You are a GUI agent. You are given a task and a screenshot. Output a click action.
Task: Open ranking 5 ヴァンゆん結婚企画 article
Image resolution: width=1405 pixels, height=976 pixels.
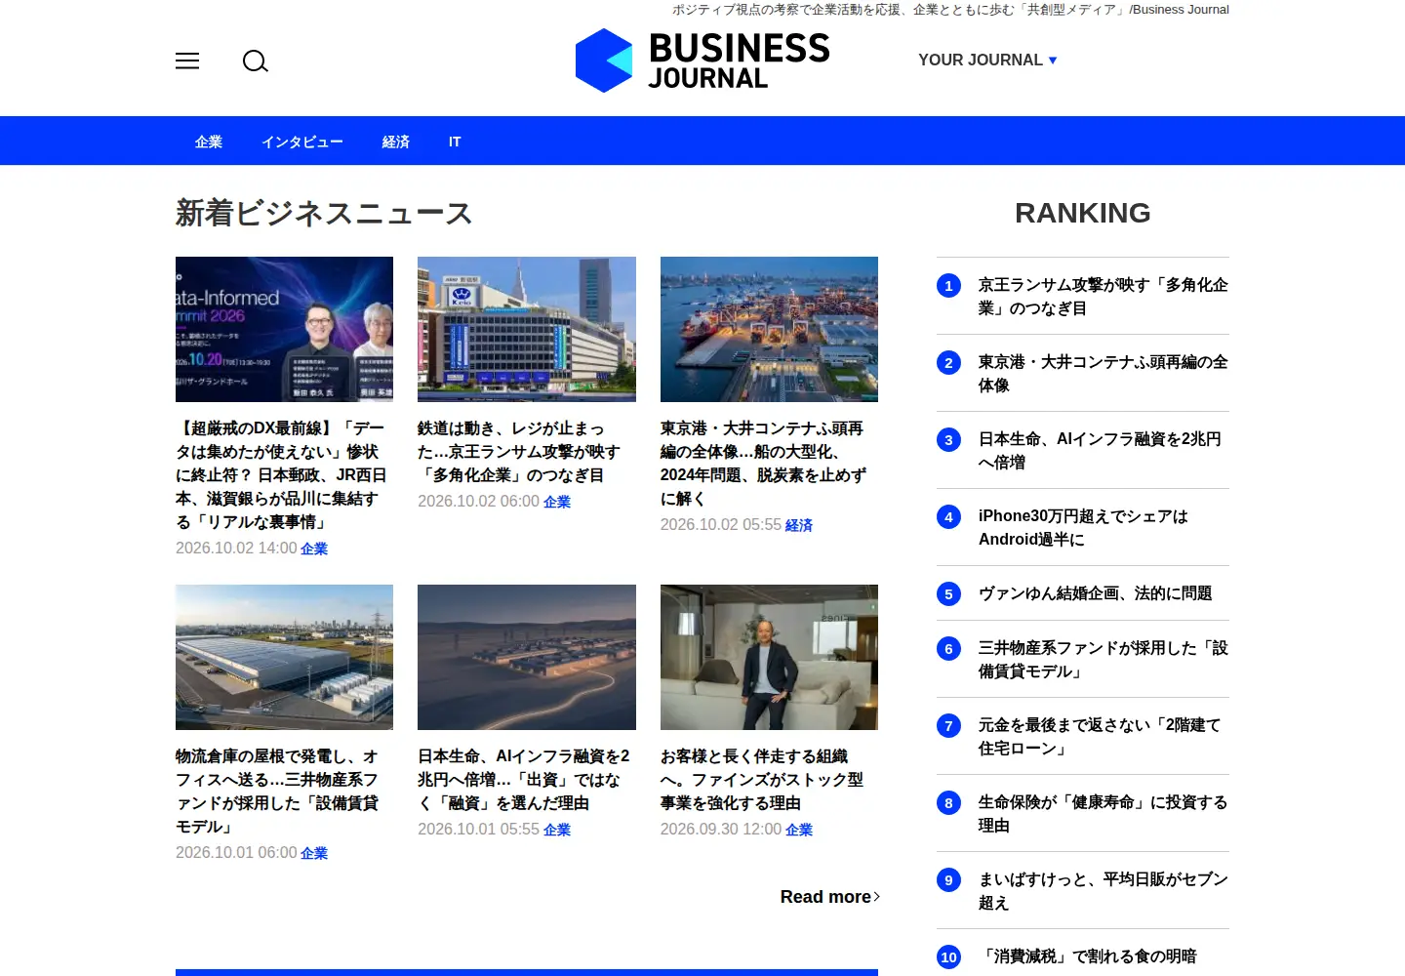1083,593
